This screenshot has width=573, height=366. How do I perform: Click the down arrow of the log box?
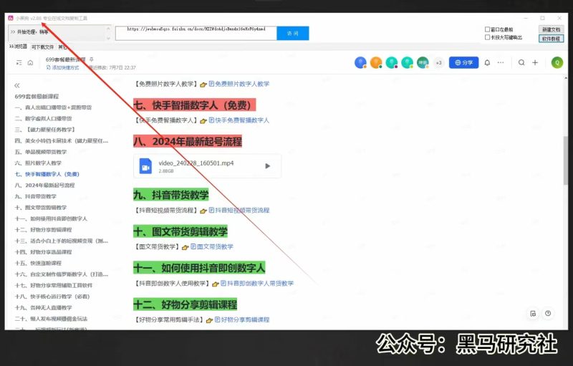[108, 38]
